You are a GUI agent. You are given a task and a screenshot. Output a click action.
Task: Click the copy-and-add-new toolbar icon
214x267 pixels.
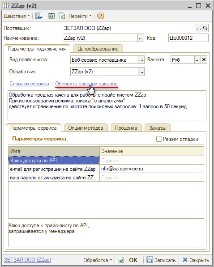62,16
